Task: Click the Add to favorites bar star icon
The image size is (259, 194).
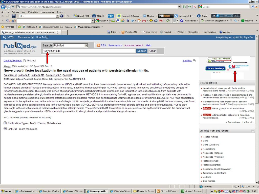Action: coord(19,27)
